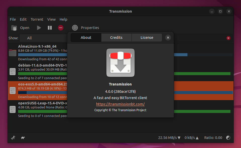Close the About dialog
This screenshot has width=241, height=148.
pos(168,38)
